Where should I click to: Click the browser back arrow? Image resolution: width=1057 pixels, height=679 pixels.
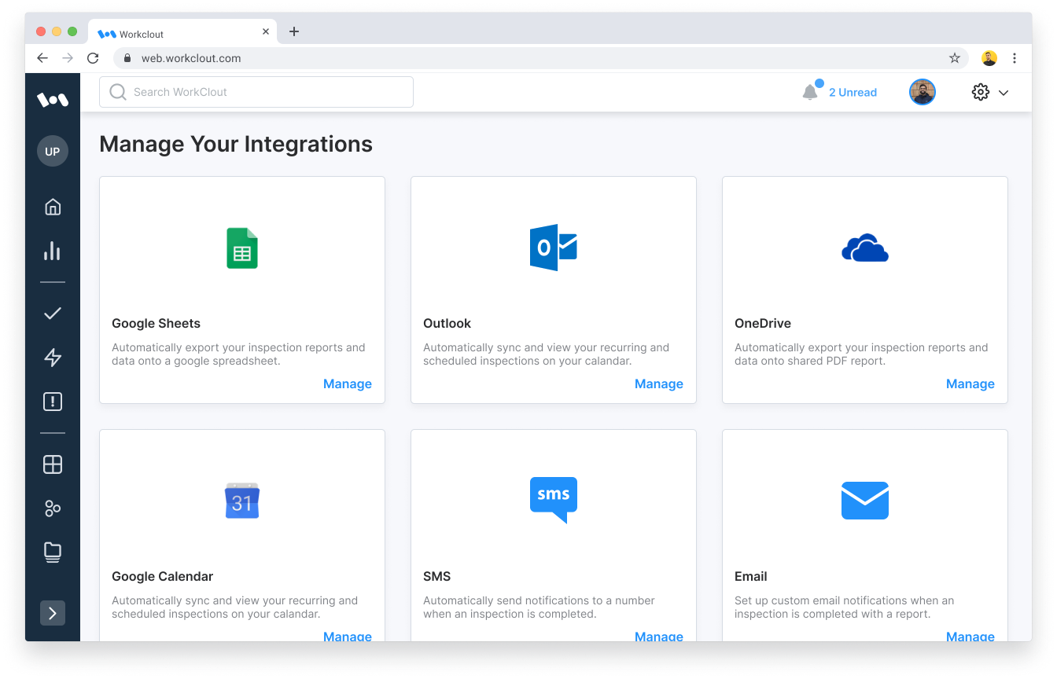(x=42, y=58)
